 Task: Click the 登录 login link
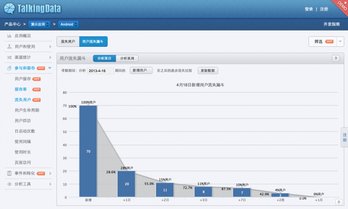pos(308,9)
